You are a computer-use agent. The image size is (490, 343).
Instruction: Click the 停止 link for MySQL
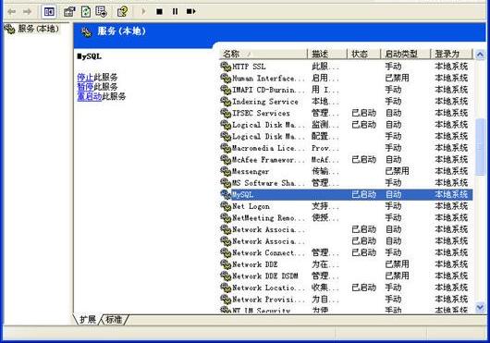point(85,77)
